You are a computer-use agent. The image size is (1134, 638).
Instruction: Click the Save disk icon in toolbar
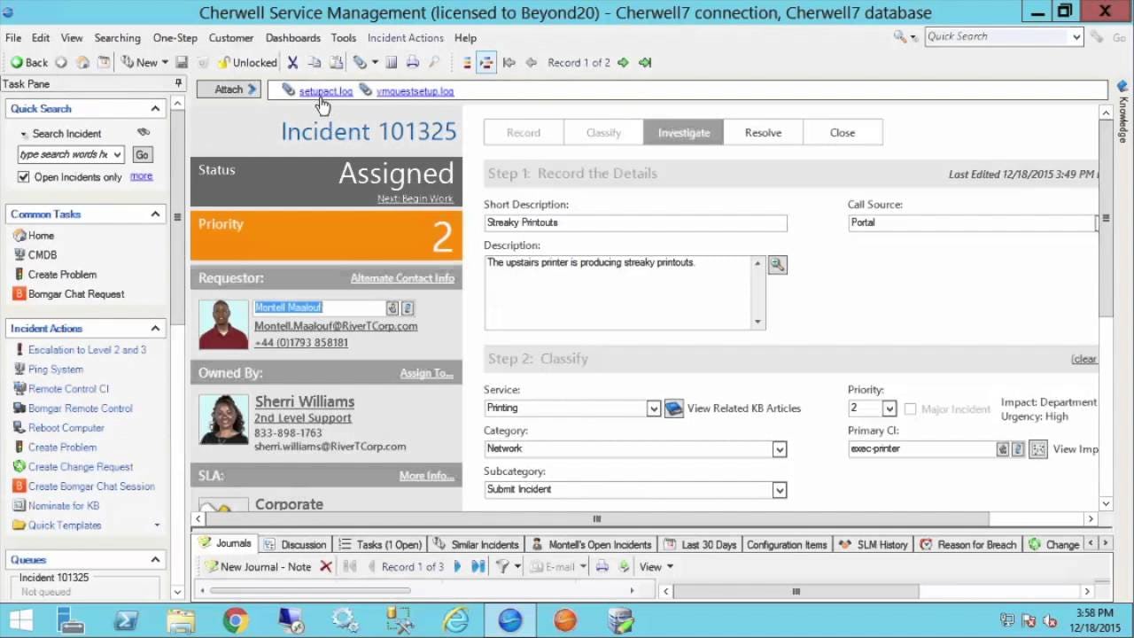(182, 63)
